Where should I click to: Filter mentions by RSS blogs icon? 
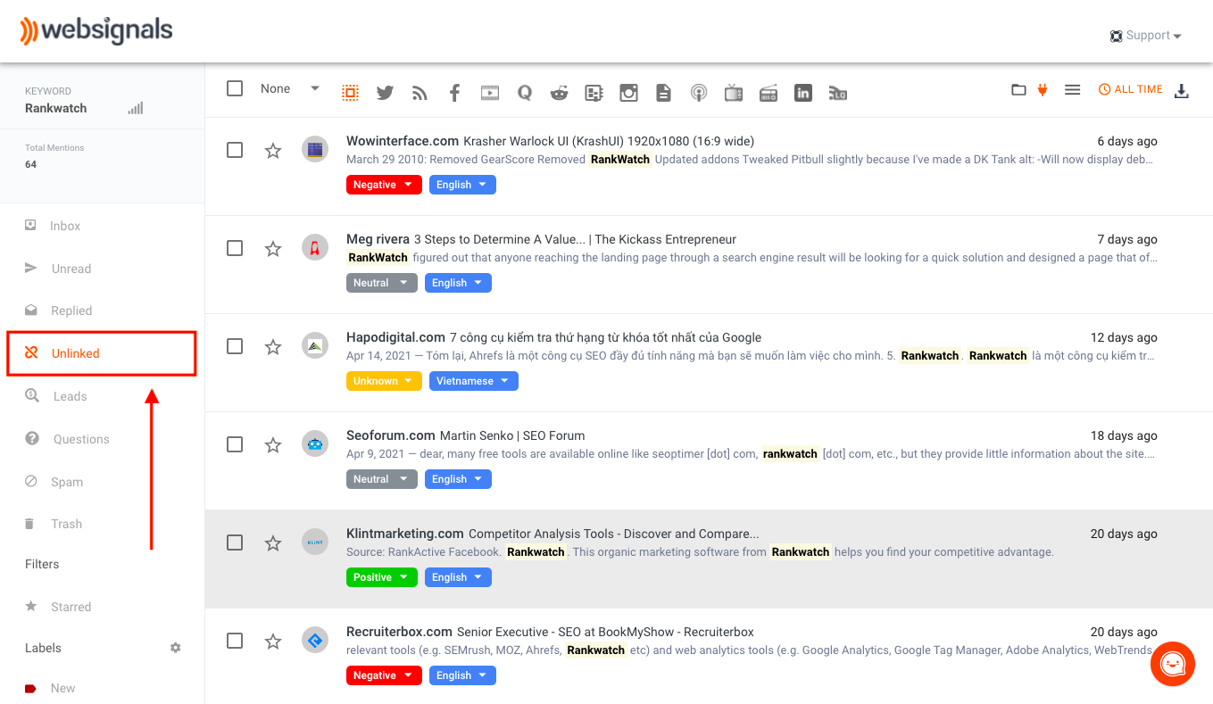click(x=420, y=93)
